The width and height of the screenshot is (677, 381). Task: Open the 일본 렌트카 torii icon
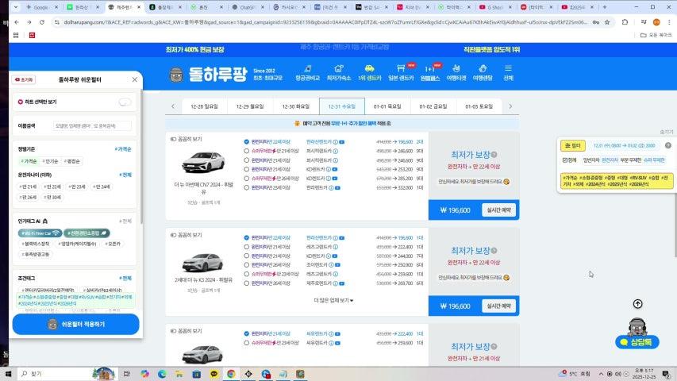[401, 72]
